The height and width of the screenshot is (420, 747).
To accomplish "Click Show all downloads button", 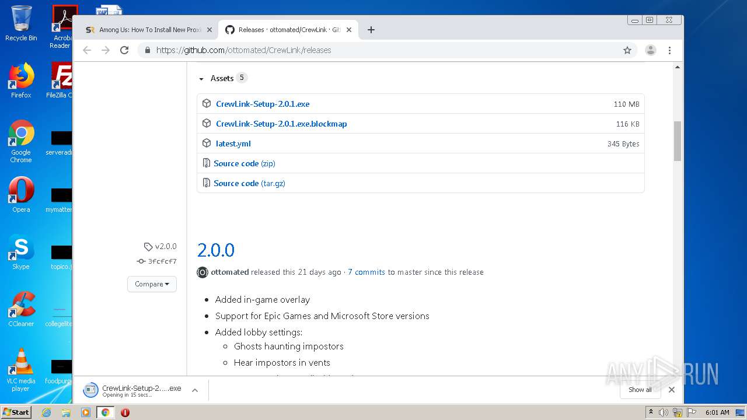I will 640,390.
